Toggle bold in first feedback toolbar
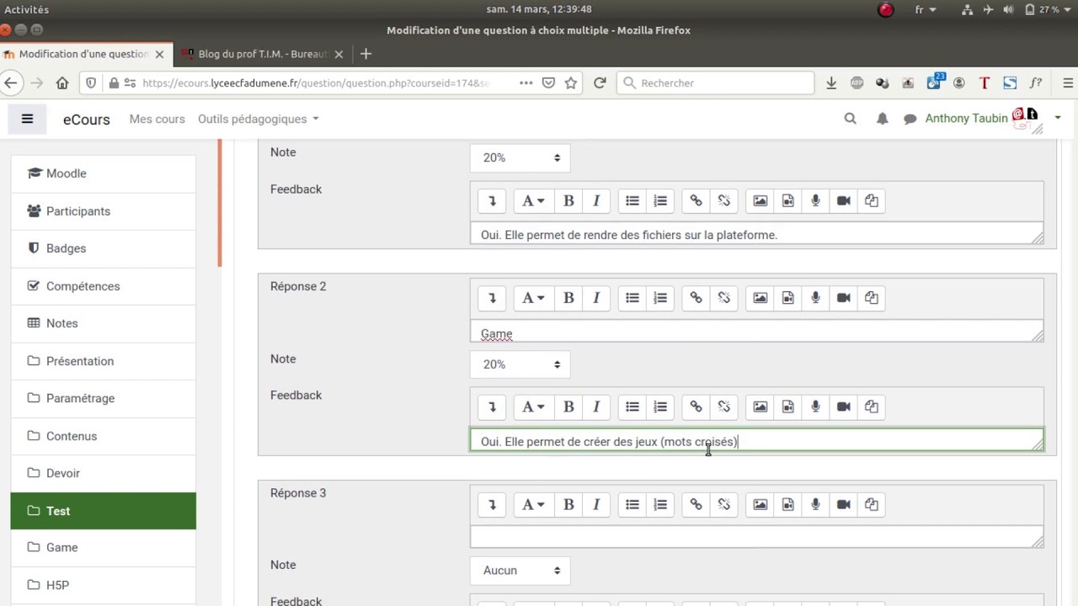Screen dimensions: 1078x606 tap(568, 201)
